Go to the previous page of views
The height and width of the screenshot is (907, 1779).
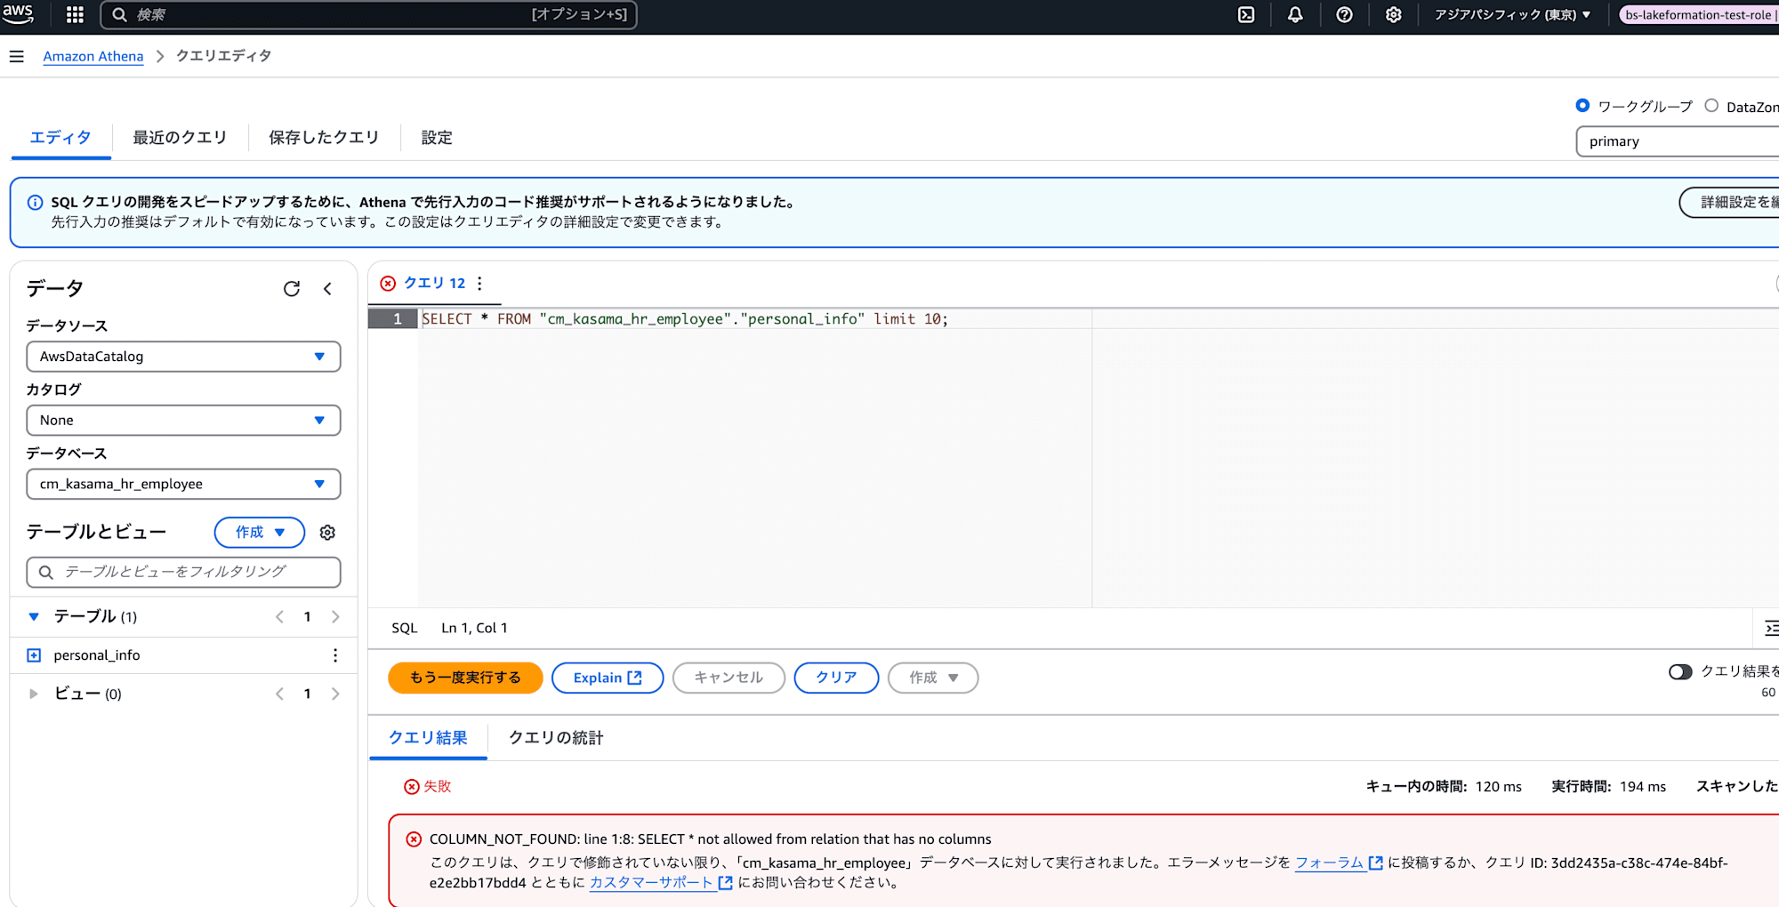tap(279, 694)
